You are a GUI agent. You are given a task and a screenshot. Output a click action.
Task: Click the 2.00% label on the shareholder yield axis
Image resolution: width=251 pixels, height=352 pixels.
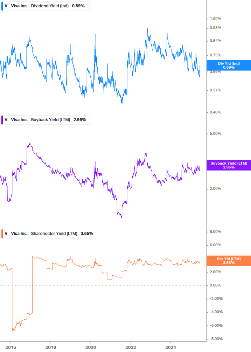(x=215, y=272)
